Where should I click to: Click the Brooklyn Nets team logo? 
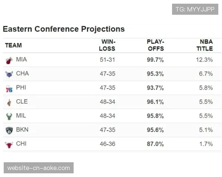9,130
